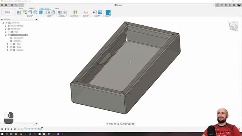242x136 pixels.
Task: Expand the Document Settings node
Action: click(6, 26)
